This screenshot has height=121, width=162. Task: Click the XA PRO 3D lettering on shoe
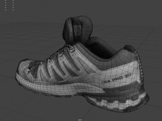(x=116, y=79)
